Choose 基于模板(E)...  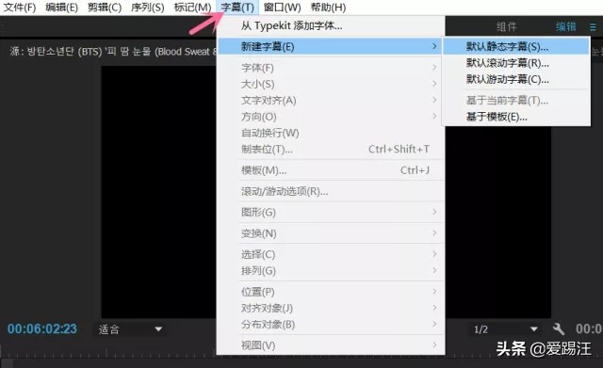(x=516, y=117)
